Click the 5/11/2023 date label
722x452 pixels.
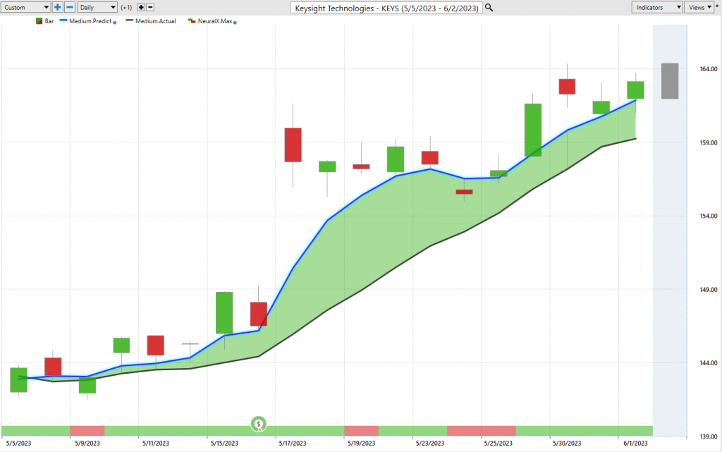[x=156, y=444]
